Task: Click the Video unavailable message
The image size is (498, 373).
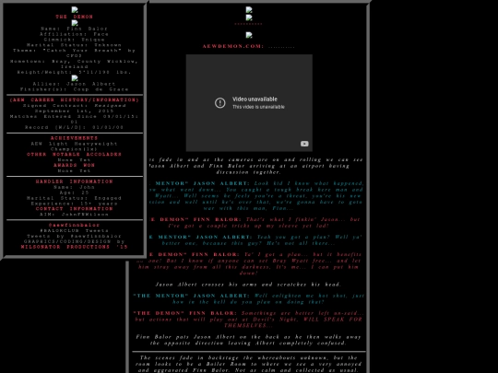Action: pos(255,99)
